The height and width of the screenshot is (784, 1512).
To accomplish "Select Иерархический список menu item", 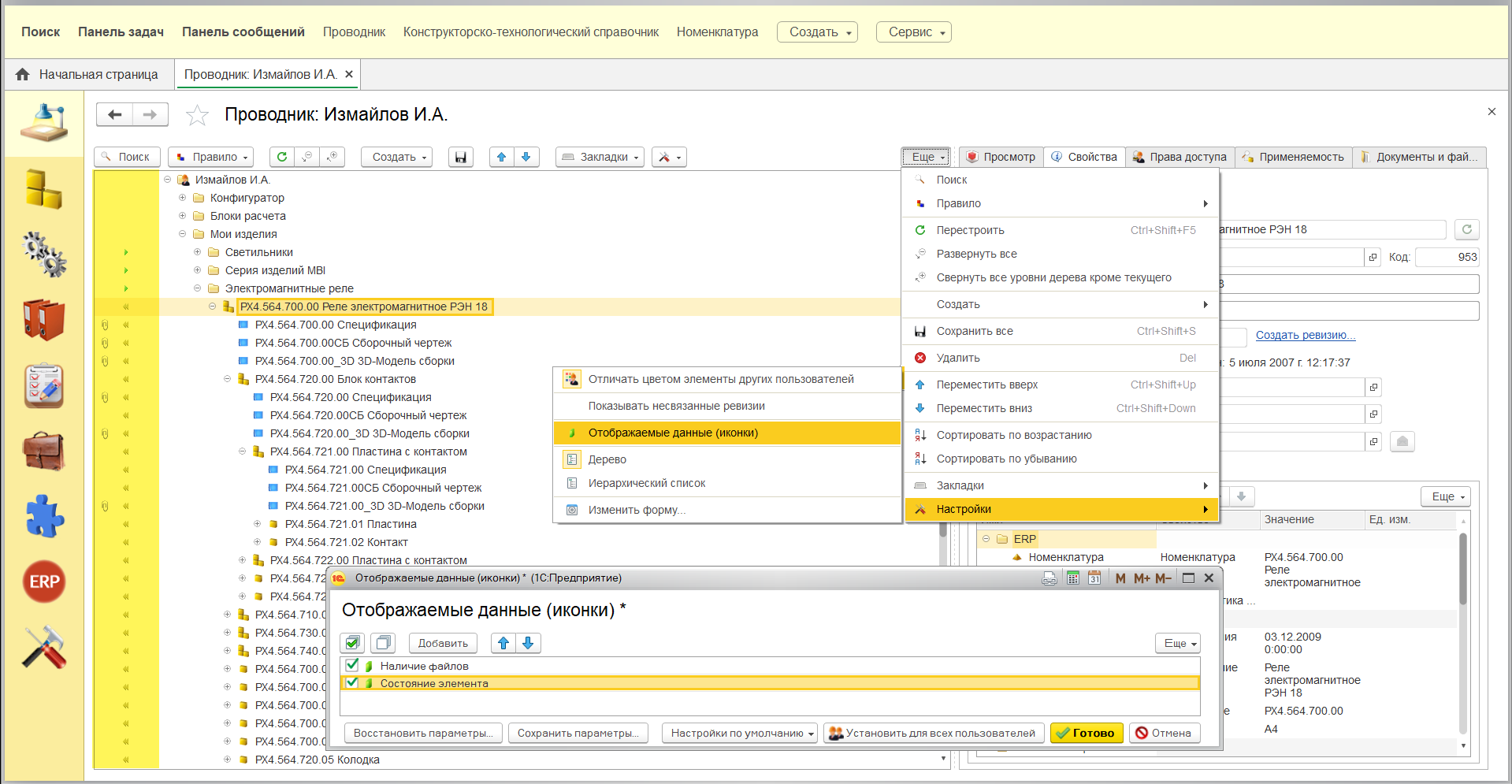I will click(646, 483).
